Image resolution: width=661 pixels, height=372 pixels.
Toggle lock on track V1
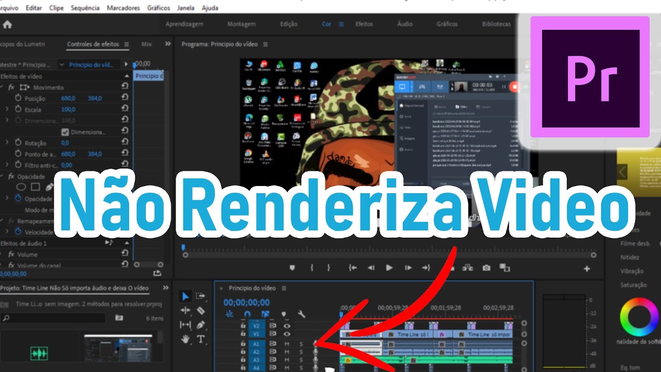243,334
